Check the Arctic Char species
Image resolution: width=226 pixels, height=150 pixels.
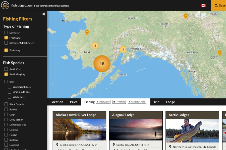point(6,69)
